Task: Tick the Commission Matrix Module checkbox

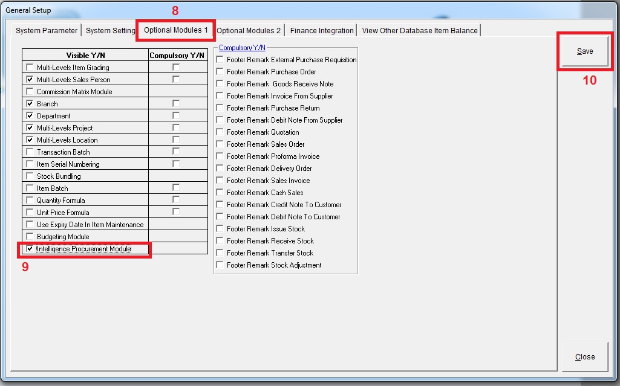Action: [30, 92]
